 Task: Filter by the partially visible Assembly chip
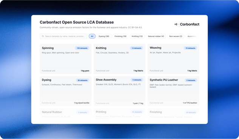point(192,36)
